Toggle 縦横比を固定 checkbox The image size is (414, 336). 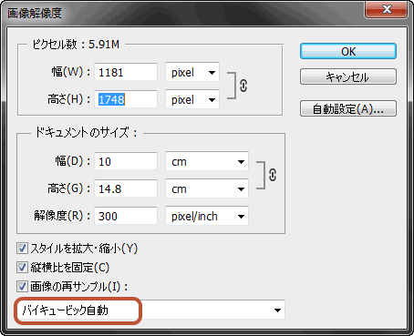[x=22, y=268]
